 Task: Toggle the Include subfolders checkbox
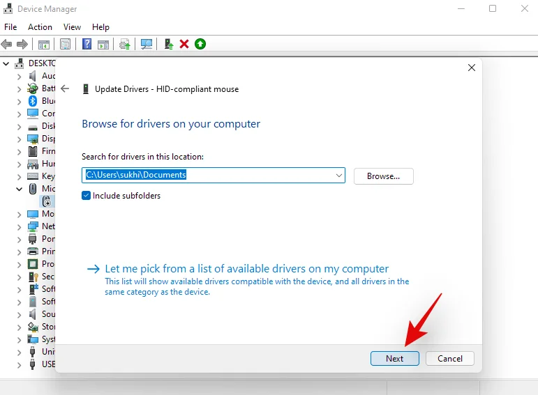coord(86,196)
